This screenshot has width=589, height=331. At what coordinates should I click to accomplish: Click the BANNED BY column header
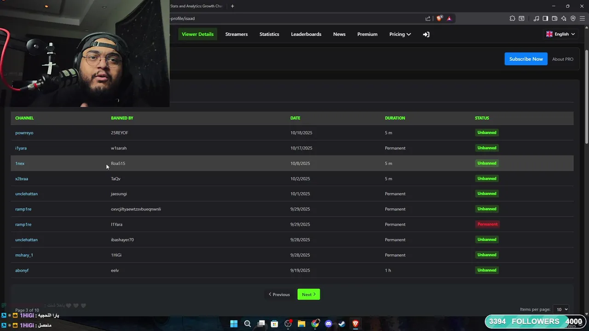(x=122, y=118)
